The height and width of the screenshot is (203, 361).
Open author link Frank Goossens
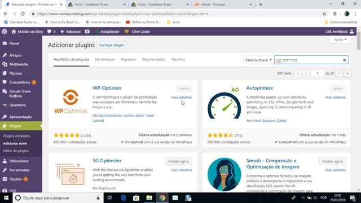click(x=270, y=121)
